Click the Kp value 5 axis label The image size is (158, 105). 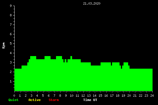click(x=11, y=43)
